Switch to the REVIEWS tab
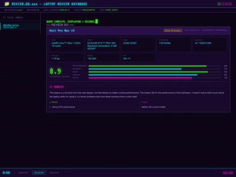 (39, 173)
